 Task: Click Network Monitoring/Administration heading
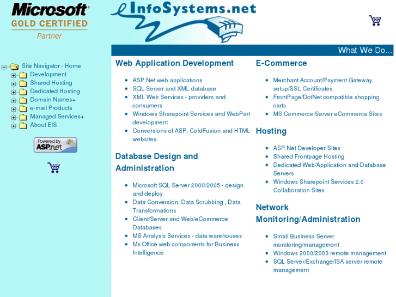point(308,213)
